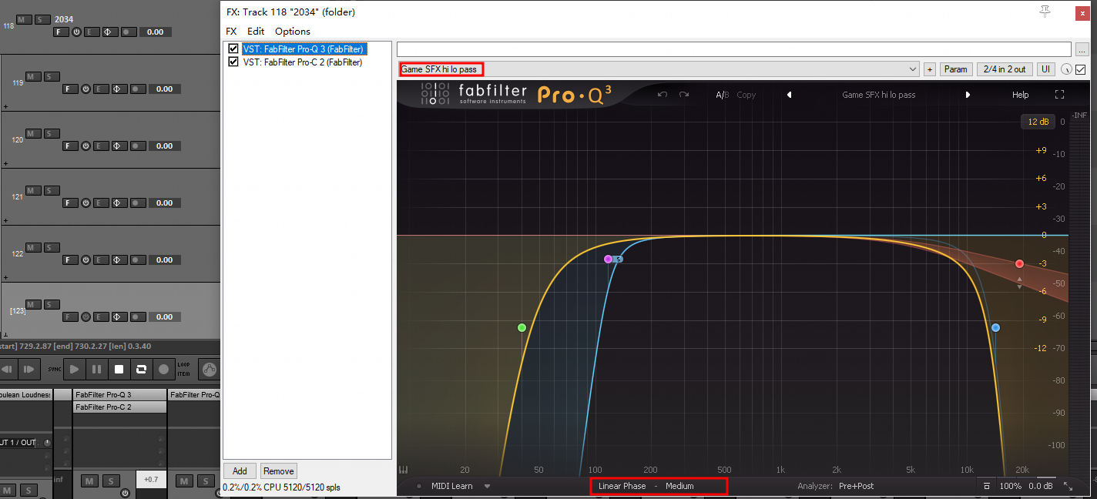
Task: Expand track 120 folder plus sign
Action: [x=5, y=164]
